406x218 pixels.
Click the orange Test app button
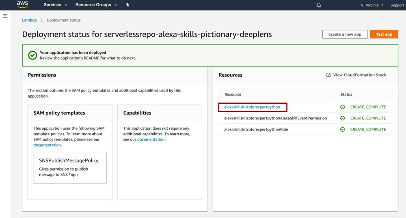pyautogui.click(x=384, y=34)
